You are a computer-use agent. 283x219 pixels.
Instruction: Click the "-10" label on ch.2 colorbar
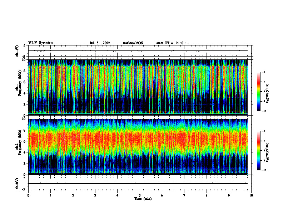(x=264, y=170)
